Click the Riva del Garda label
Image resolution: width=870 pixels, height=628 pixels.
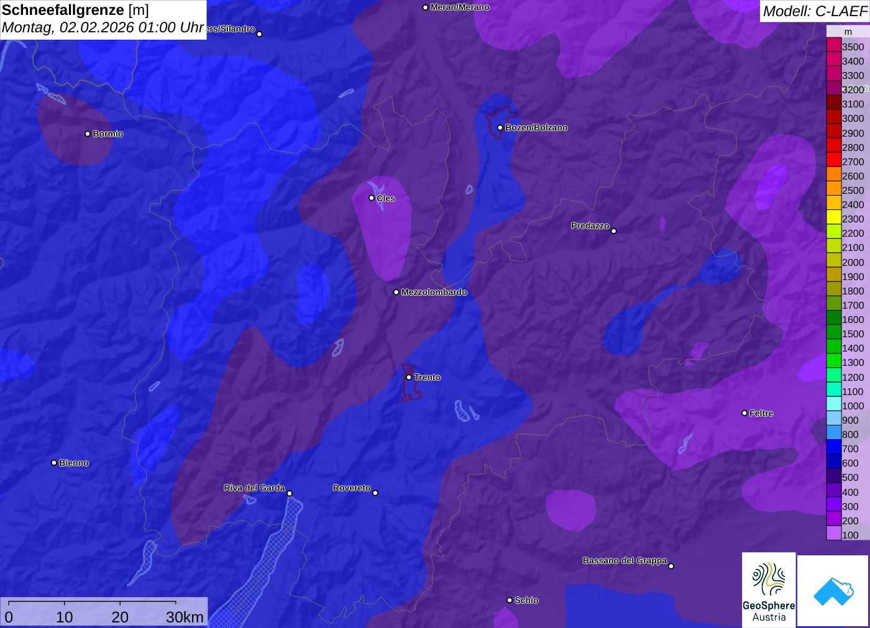pyautogui.click(x=254, y=488)
